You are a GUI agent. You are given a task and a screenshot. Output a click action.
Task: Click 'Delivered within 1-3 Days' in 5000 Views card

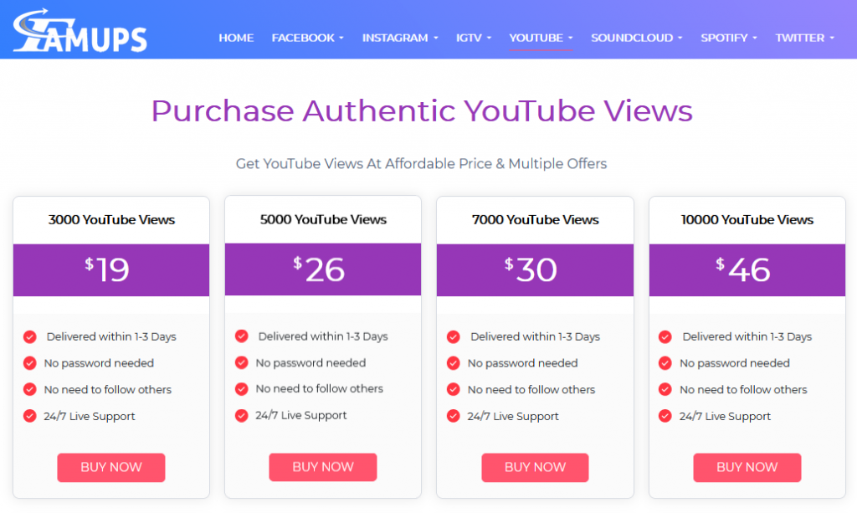point(323,336)
